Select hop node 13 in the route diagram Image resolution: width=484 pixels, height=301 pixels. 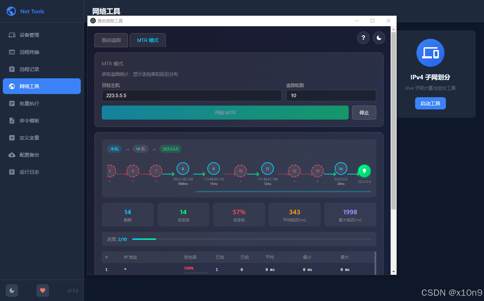pos(318,171)
